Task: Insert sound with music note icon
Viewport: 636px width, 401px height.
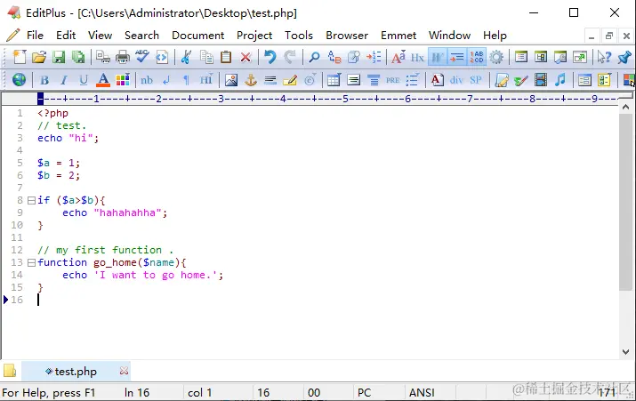Action: click(x=560, y=80)
